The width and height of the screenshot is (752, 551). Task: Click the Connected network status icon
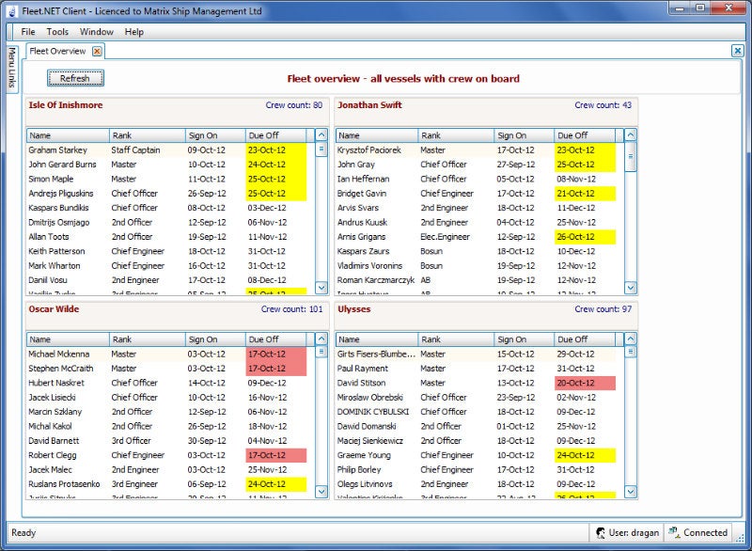673,533
